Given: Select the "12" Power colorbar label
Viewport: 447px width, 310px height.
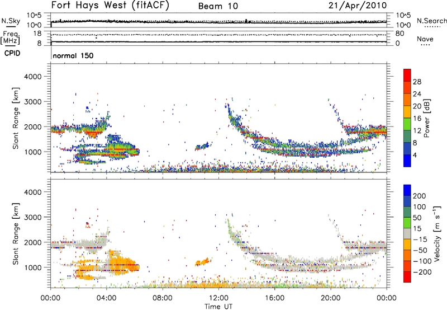Looking at the screenshot, I should [417, 131].
